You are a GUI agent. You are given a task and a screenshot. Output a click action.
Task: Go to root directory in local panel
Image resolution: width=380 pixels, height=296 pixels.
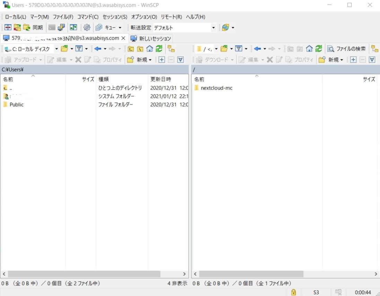(140, 49)
